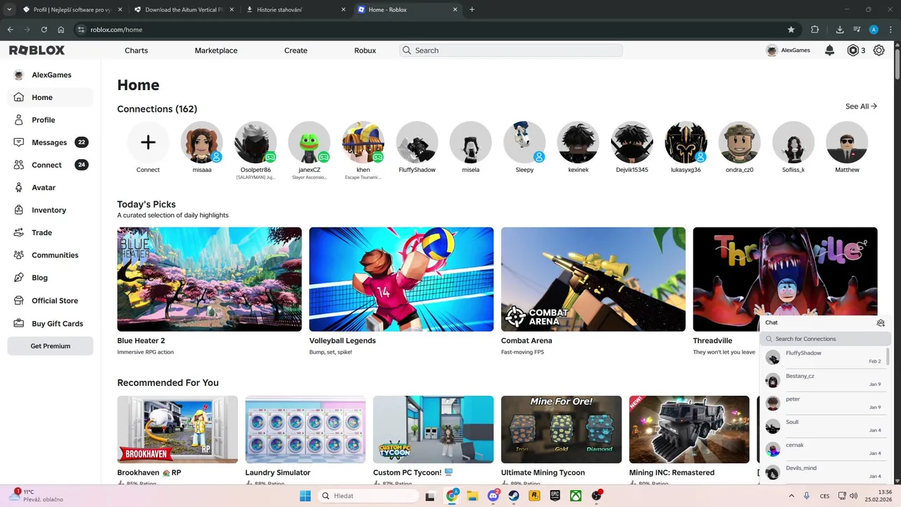Open the Inventory sidebar icon
901x507 pixels.
pos(19,210)
